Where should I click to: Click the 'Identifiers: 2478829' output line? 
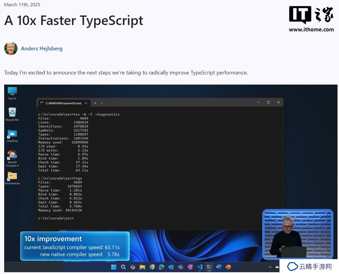click(x=63, y=126)
